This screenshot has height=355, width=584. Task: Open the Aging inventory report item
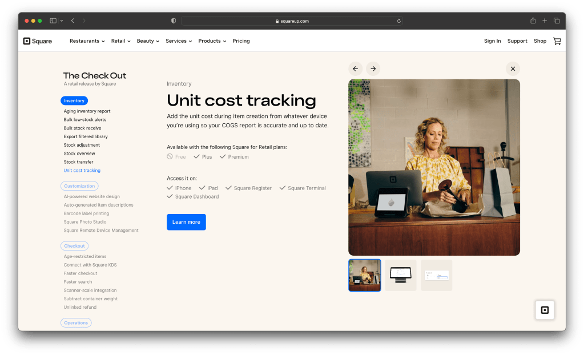click(87, 111)
